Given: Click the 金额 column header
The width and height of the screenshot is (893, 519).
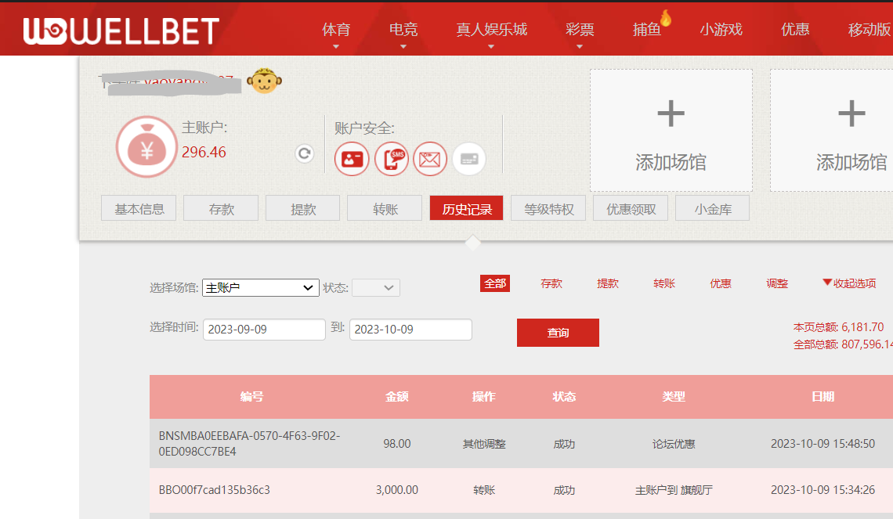Looking at the screenshot, I should click(397, 397).
